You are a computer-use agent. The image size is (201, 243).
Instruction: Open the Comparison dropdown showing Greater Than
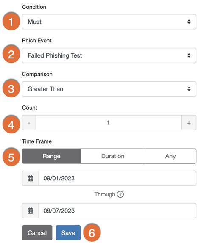[x=109, y=89]
